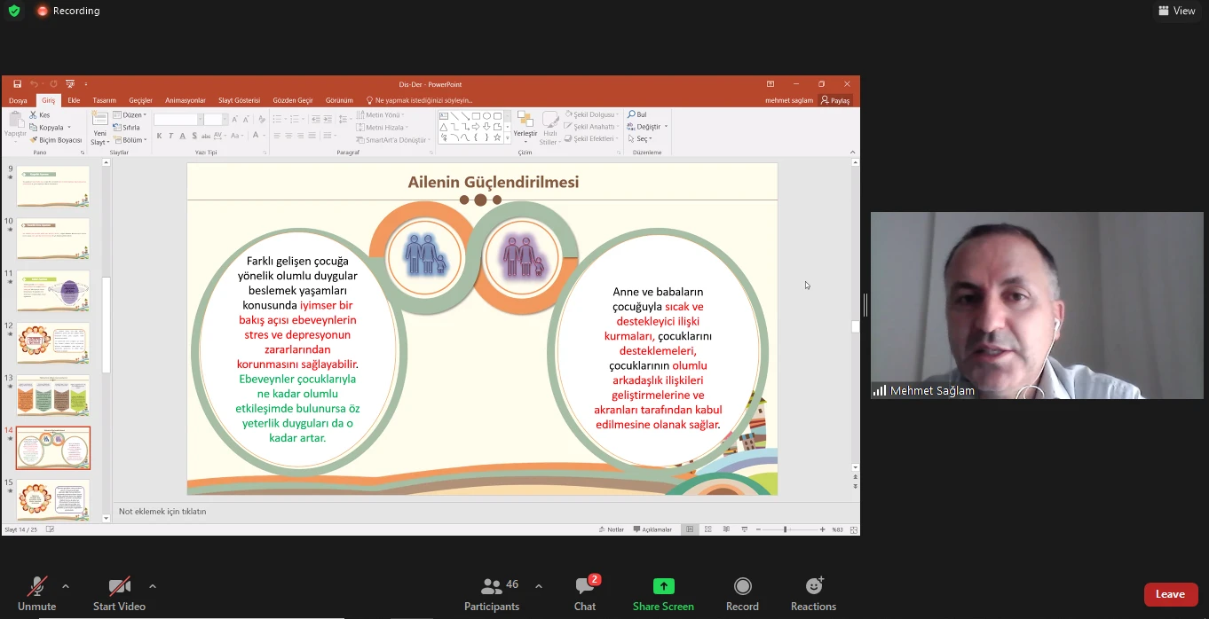The height and width of the screenshot is (619, 1209).
Task: Switch to reading view in status bar
Action: [726, 529]
